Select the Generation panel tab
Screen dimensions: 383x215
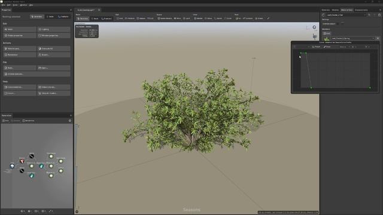click(7, 115)
